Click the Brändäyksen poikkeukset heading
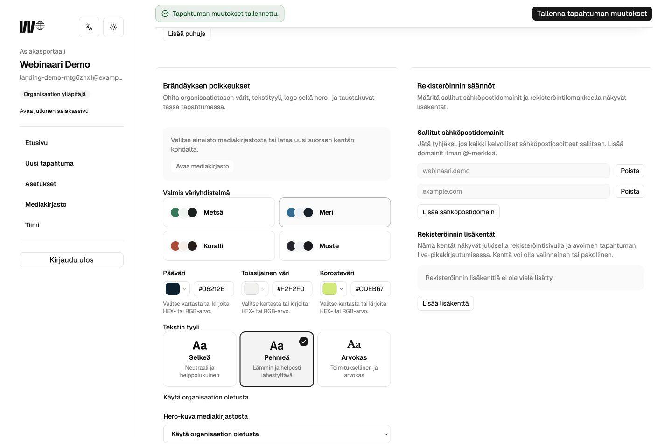 click(x=206, y=86)
